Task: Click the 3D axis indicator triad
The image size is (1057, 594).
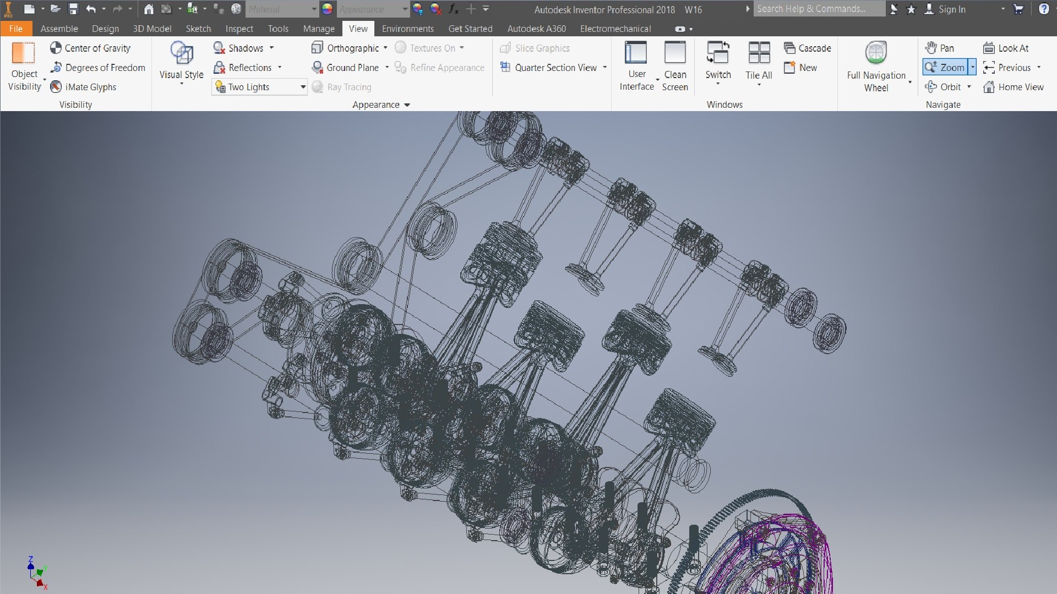Action: 37,573
